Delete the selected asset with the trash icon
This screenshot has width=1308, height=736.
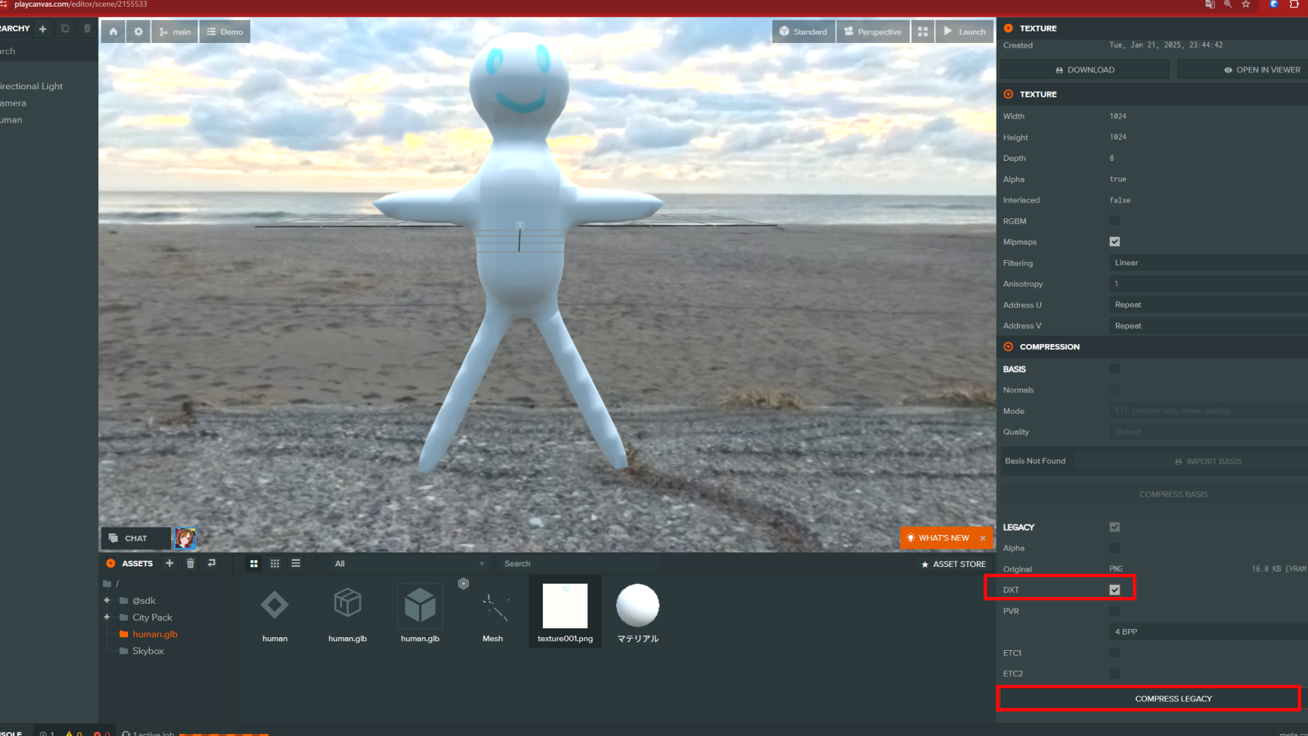click(x=191, y=563)
